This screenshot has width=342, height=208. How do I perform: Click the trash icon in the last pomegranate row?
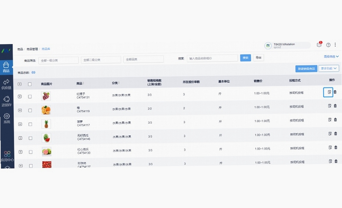[x=336, y=161]
